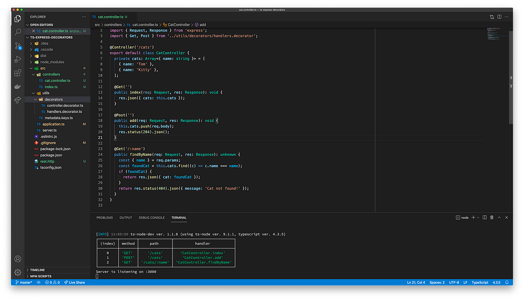Open Manage gear icon in activity bar
Screen dimensions: 524x300
tap(18, 272)
